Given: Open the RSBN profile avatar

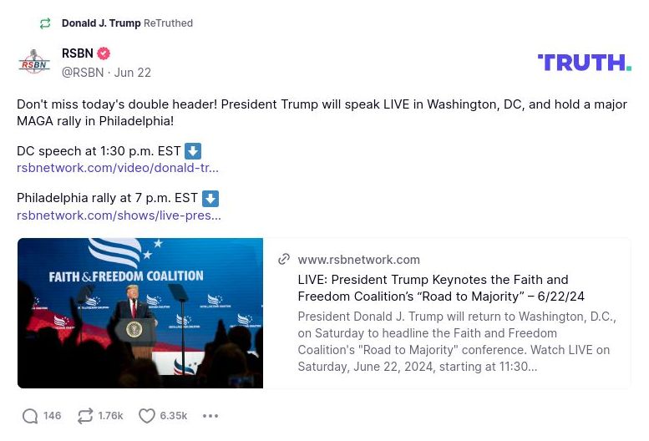Looking at the screenshot, I should pyautogui.click(x=34, y=62).
